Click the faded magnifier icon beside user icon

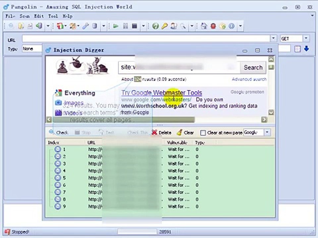(x=183, y=26)
